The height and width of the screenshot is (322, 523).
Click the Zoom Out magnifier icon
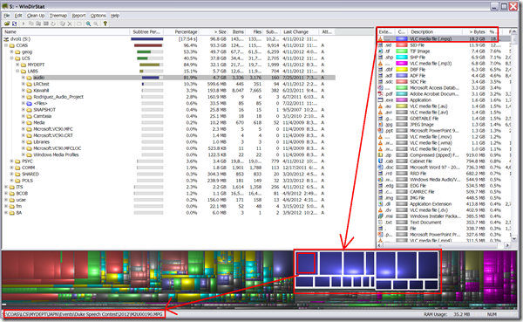(96, 24)
